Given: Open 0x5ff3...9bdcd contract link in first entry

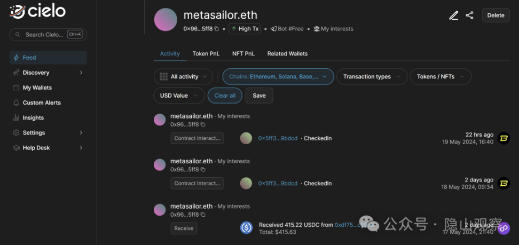Looking at the screenshot, I should point(278,138).
